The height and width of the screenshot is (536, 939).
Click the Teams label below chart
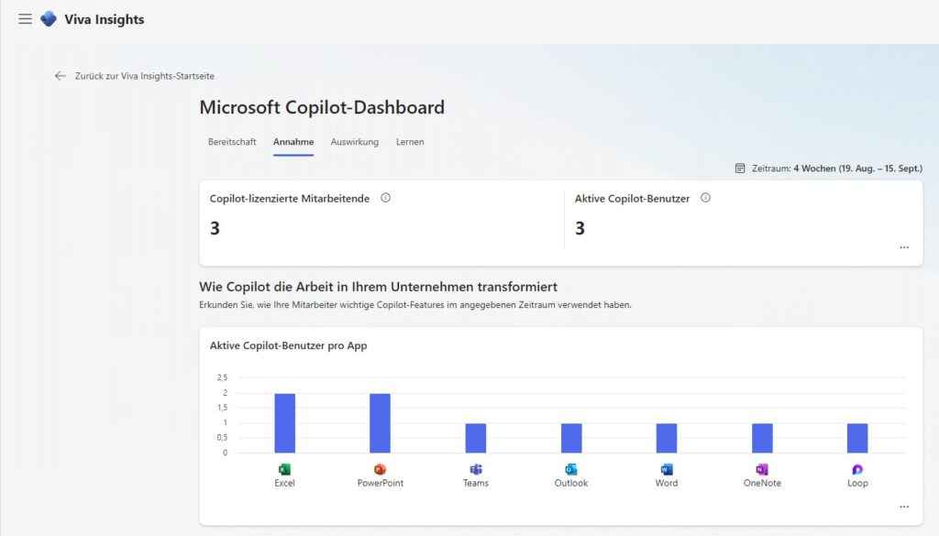[476, 483]
